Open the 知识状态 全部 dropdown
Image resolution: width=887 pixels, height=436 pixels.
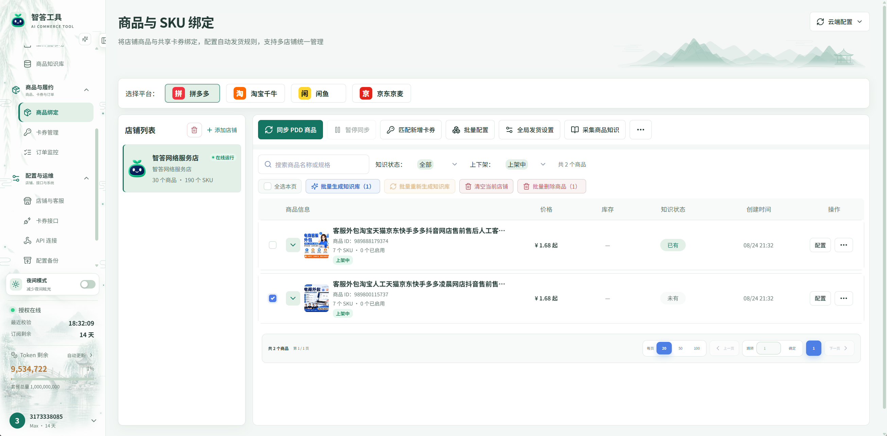coord(437,164)
